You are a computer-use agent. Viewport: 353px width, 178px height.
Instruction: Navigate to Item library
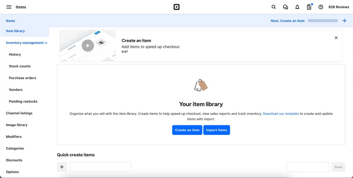pyautogui.click(x=15, y=31)
